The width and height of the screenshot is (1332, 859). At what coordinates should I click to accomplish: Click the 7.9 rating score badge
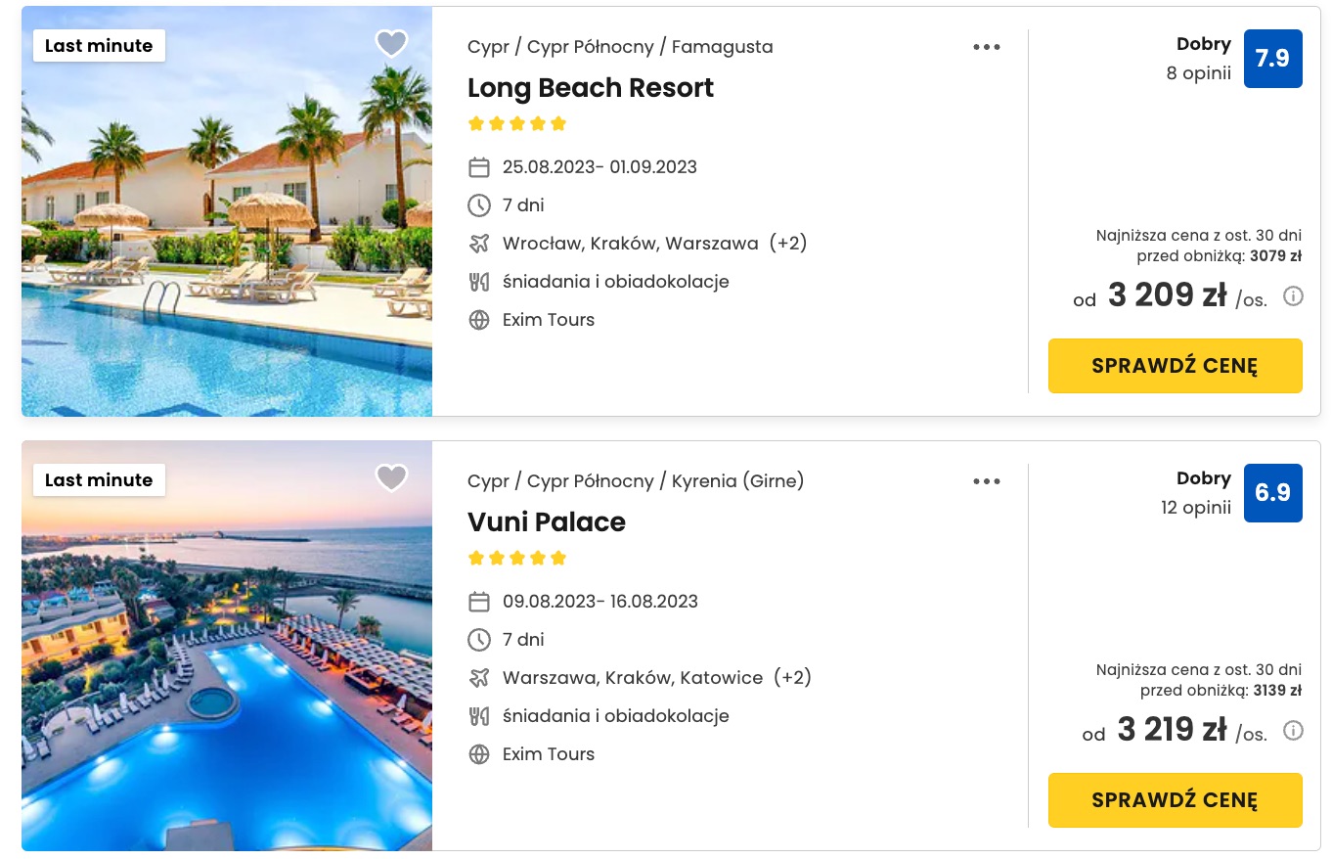click(x=1272, y=59)
